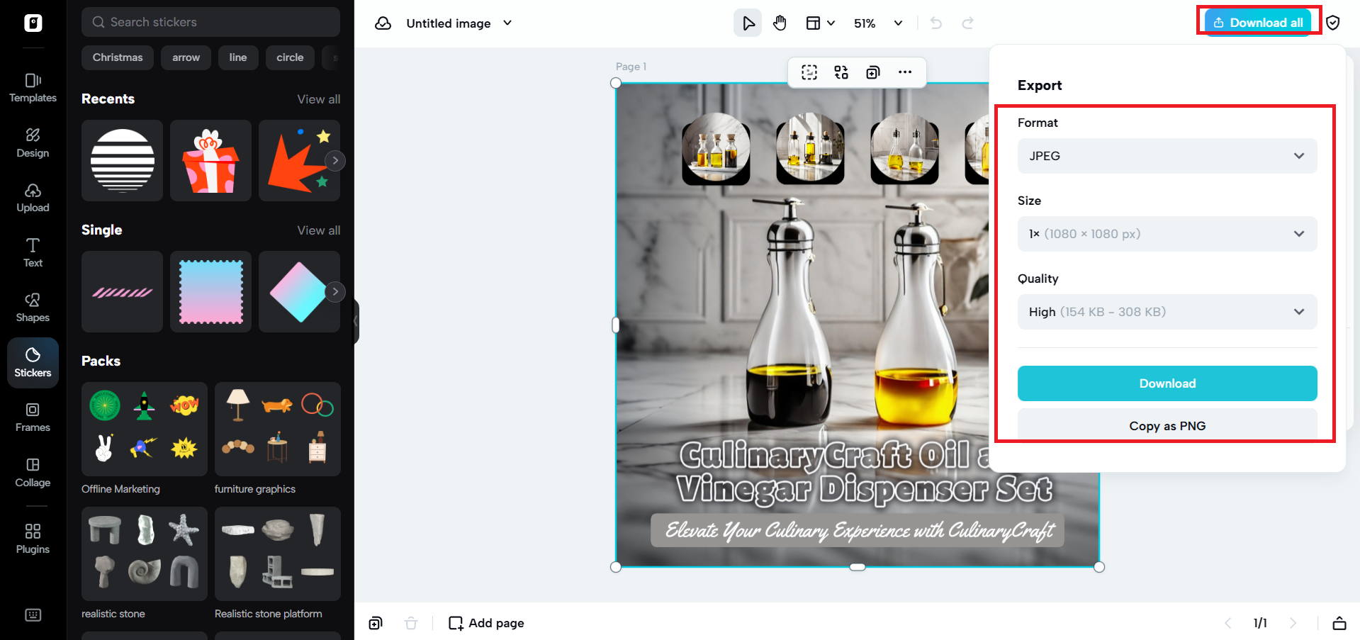1360x640 pixels.
Task: Open the keyboard shortcuts icon in sidebar
Action: pyautogui.click(x=33, y=614)
